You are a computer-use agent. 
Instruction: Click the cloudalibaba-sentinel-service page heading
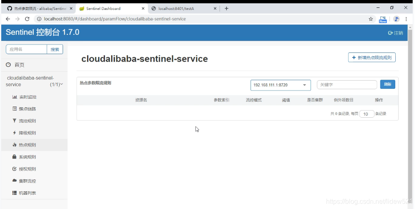coord(145,59)
